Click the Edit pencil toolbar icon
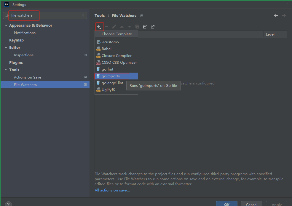Image resolution: width=292 pixels, height=206 pixels. point(114,27)
